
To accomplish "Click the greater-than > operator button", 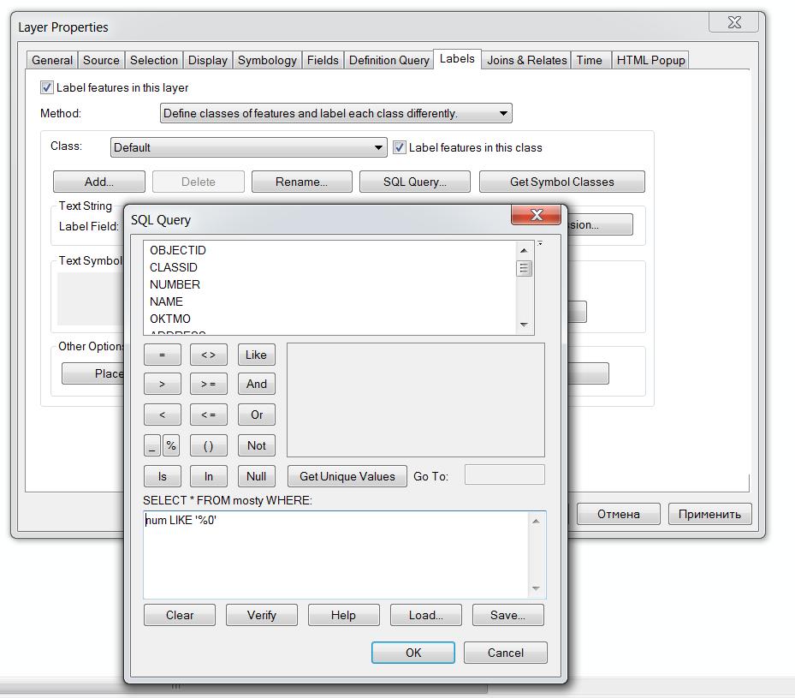I will pyautogui.click(x=163, y=384).
